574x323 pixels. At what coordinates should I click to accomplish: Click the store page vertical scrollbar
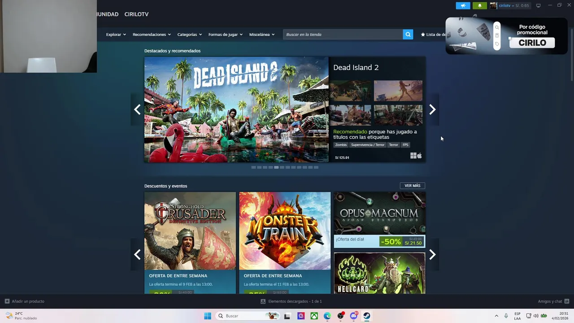(571, 54)
